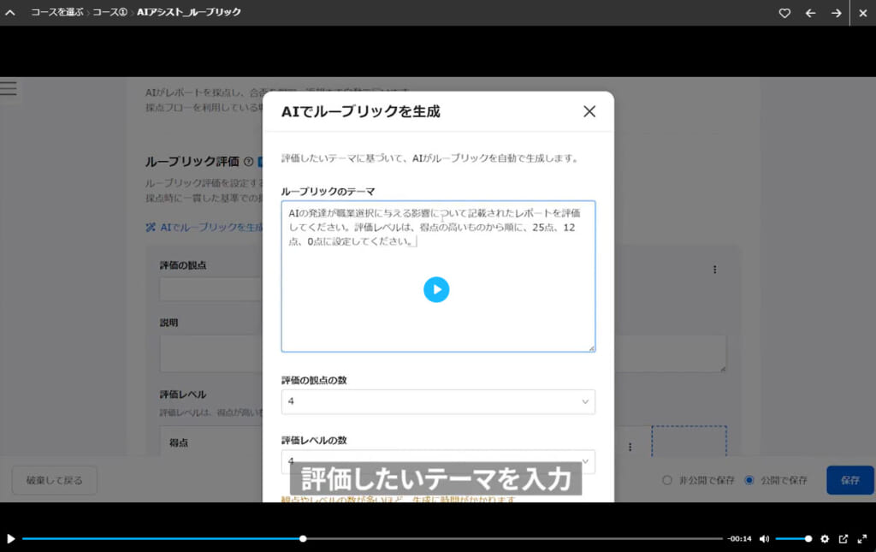The width and height of the screenshot is (876, 552).
Task: Click the heart favorite icon
Action: click(x=784, y=13)
